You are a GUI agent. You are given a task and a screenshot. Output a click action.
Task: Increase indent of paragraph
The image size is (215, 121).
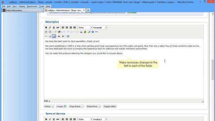(59, 32)
